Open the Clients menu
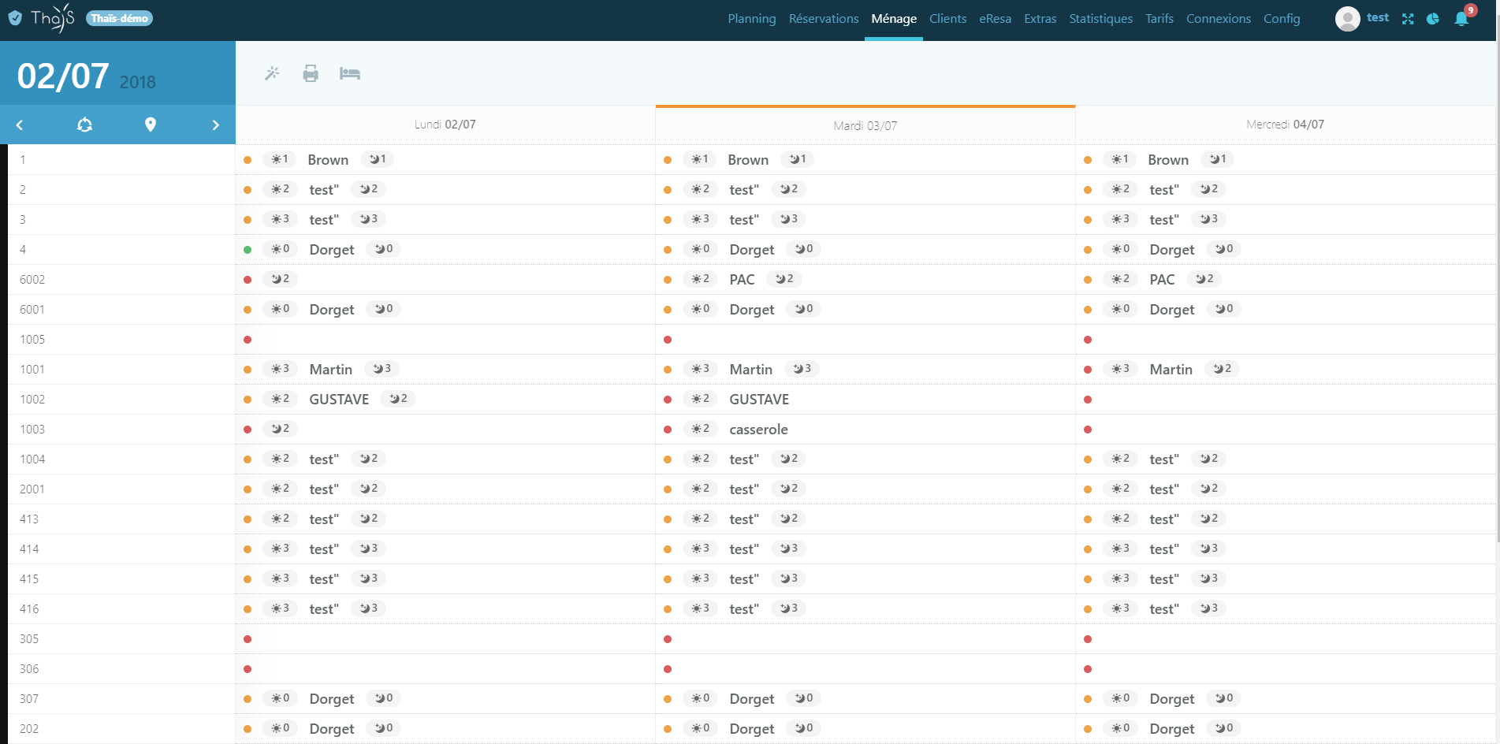Screen dimensions: 1500x744 [947, 18]
